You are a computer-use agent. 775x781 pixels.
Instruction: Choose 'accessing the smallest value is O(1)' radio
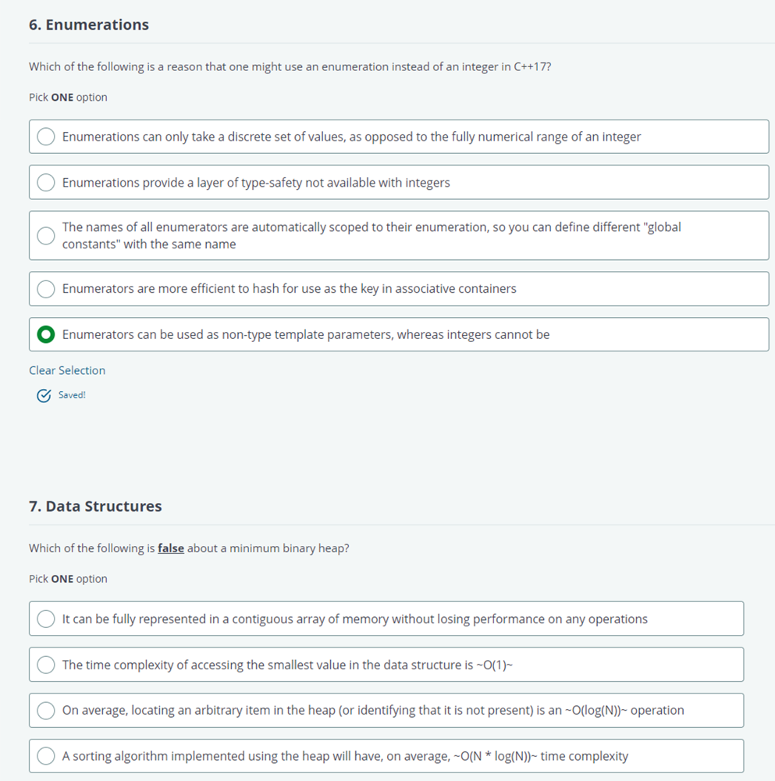[x=46, y=665]
